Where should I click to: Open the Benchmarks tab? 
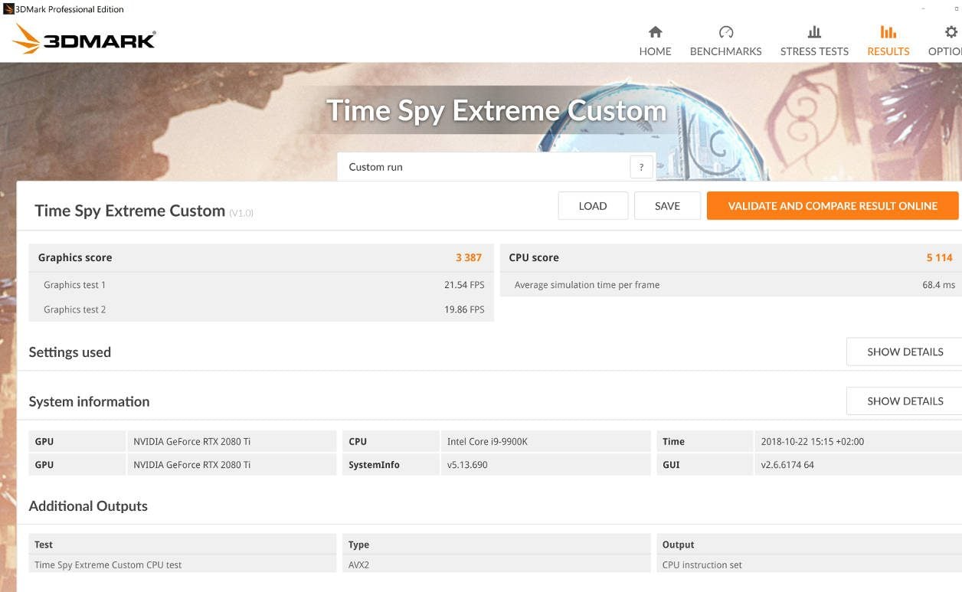pyautogui.click(x=725, y=41)
